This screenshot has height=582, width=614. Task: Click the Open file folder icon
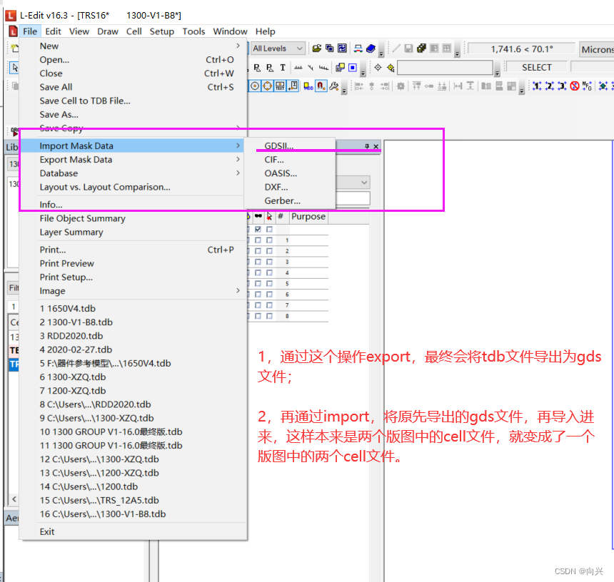click(317, 48)
